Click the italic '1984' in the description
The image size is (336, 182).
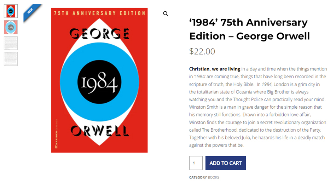coord(267,84)
